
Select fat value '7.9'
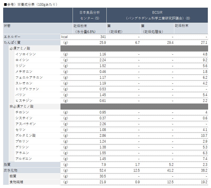(x=104, y=164)
